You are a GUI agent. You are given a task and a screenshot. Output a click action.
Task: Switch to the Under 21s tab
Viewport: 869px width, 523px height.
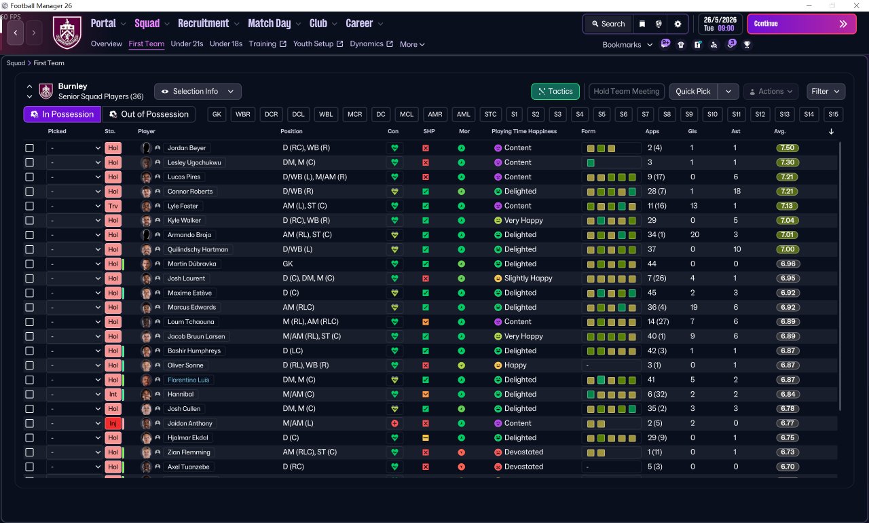click(187, 44)
